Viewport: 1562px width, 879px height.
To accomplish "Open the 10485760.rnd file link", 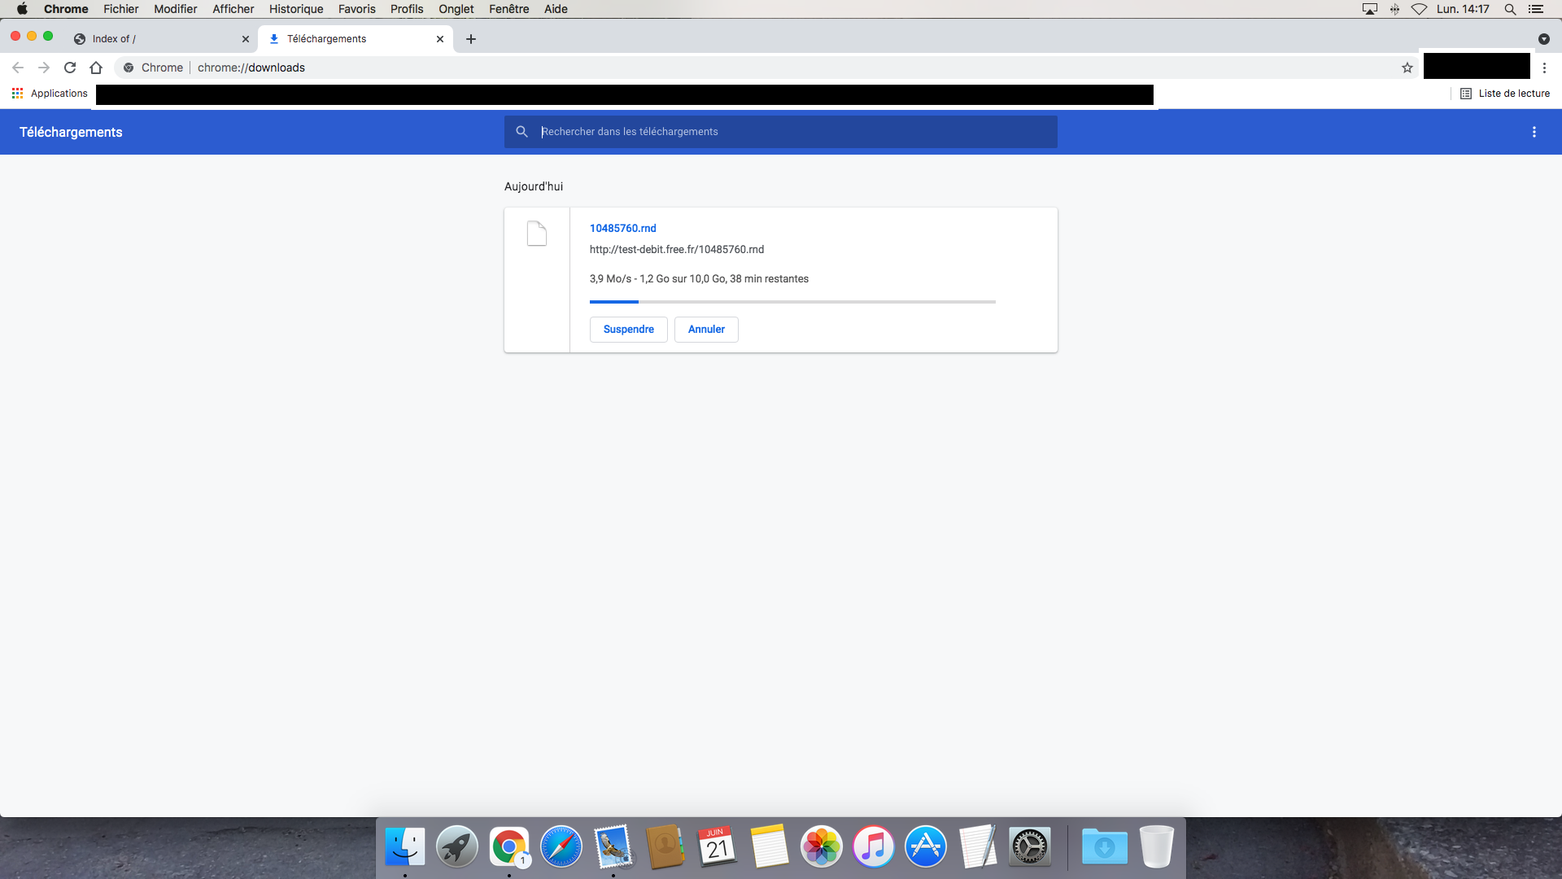I will pos(622,229).
